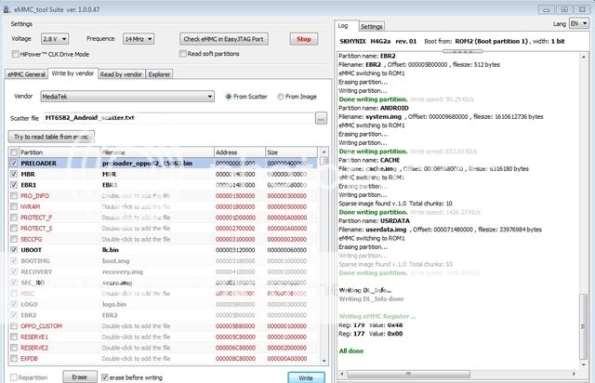
Task: Uncheck the PRELOADER partition checkbox
Action: (13, 163)
